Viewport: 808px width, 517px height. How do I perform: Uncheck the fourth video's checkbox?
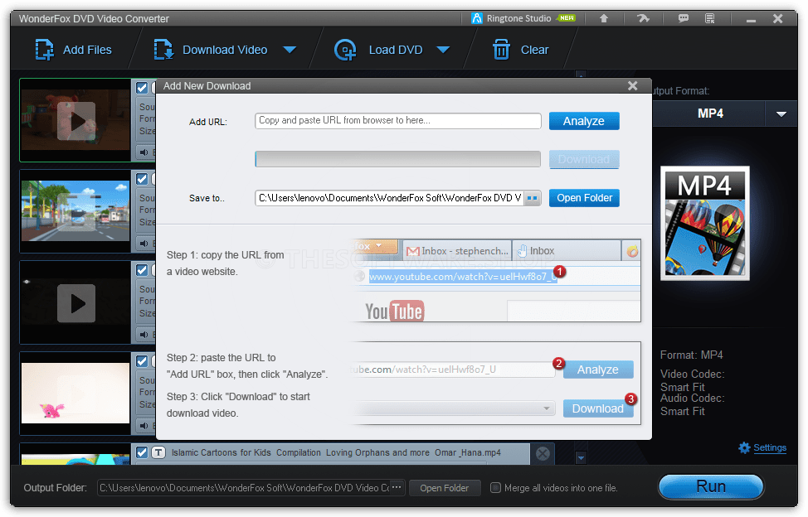pos(142,361)
